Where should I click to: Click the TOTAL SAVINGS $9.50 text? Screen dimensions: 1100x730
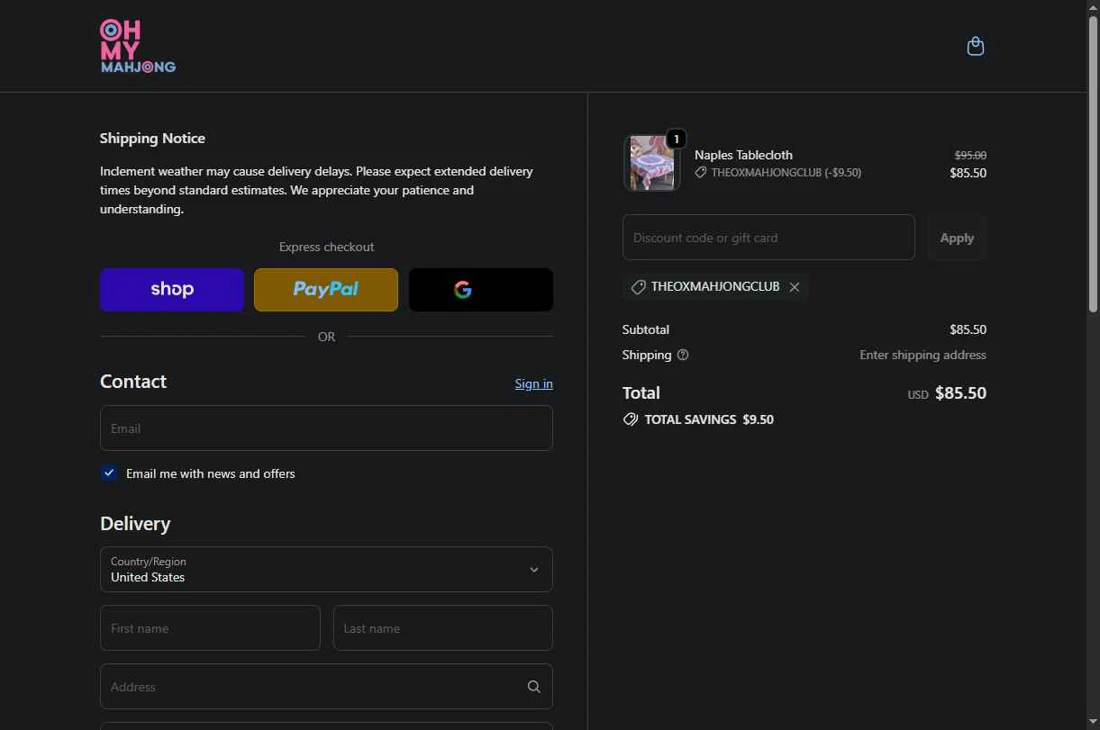point(709,419)
